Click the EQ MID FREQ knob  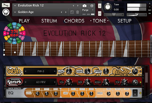pyautogui.click(x=73, y=94)
